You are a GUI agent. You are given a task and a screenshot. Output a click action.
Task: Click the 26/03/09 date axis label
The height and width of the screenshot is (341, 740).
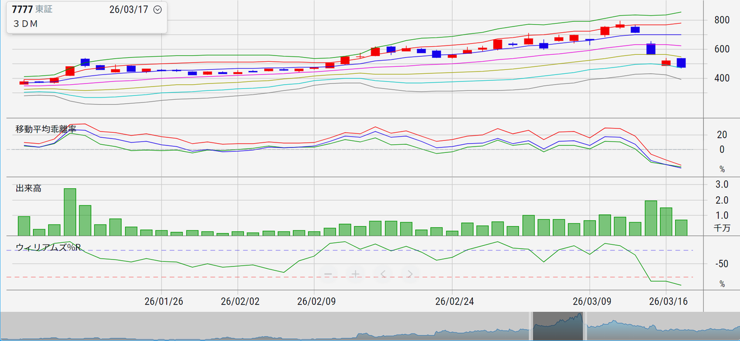point(592,301)
